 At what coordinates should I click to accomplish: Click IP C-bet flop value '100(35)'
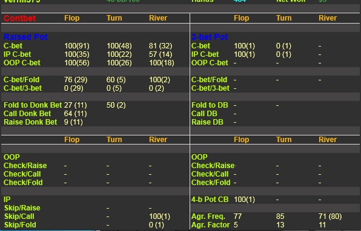(77, 54)
